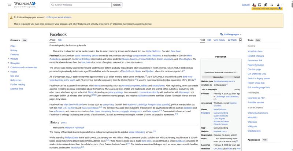This screenshot has width=293, height=151.
Task: Open facebook.com website link in infobox
Action: click(220, 131)
